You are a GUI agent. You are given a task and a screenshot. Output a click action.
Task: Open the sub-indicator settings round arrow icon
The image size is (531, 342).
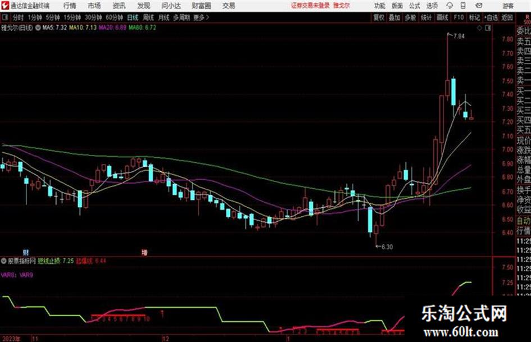(4, 261)
